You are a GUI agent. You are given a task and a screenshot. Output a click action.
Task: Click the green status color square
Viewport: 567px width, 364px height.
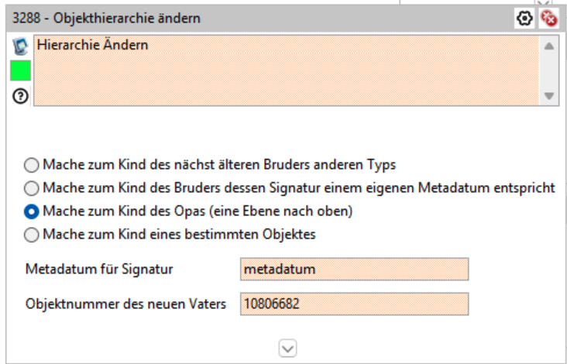(x=20, y=71)
